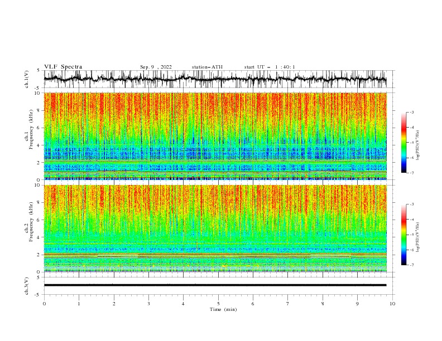Click time axis tick label '6'
The image size is (442, 341).
[x=253, y=304]
